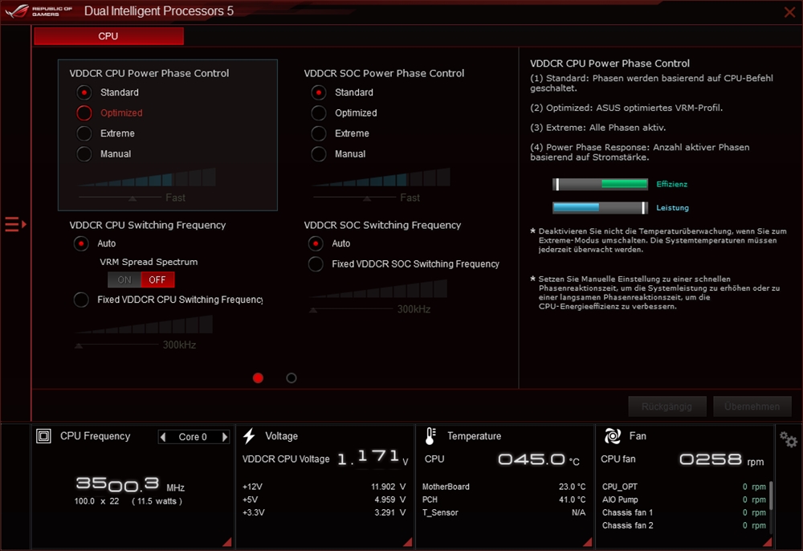The image size is (803, 551).
Task: Click the Temperature thermometer icon
Action: 430,436
